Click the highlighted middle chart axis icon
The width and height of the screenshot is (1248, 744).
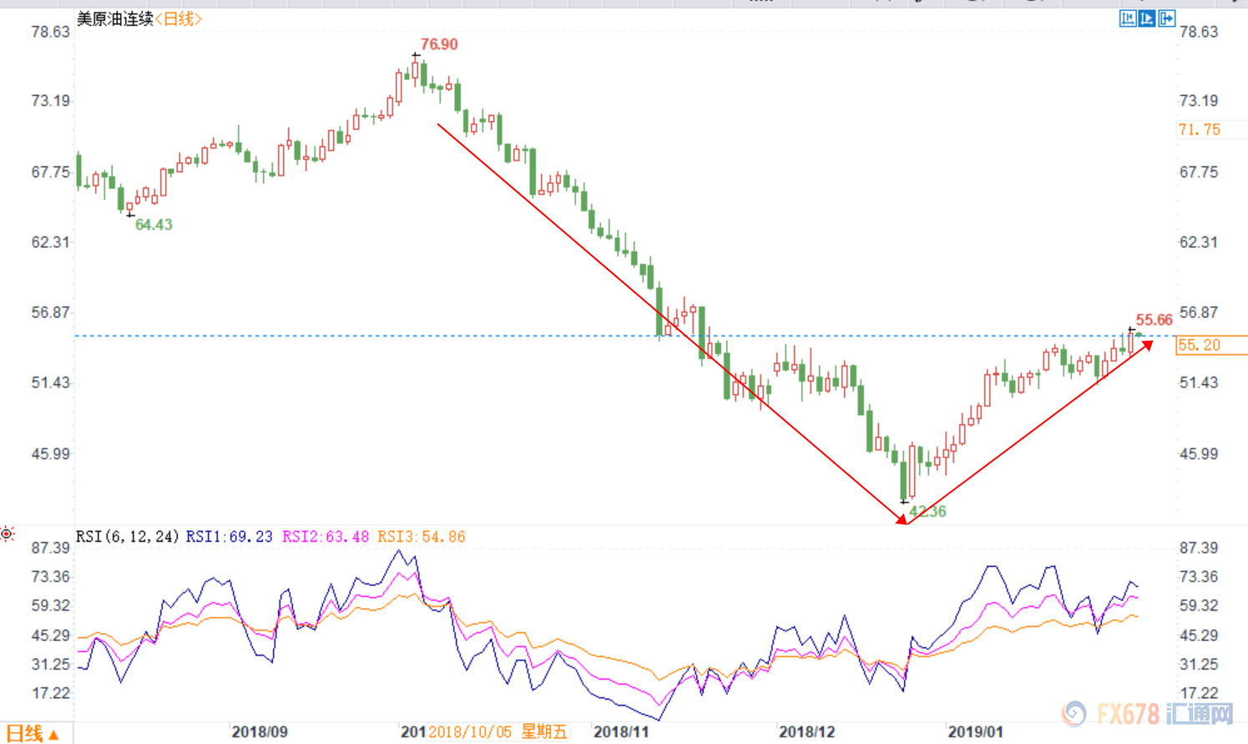[x=1147, y=18]
